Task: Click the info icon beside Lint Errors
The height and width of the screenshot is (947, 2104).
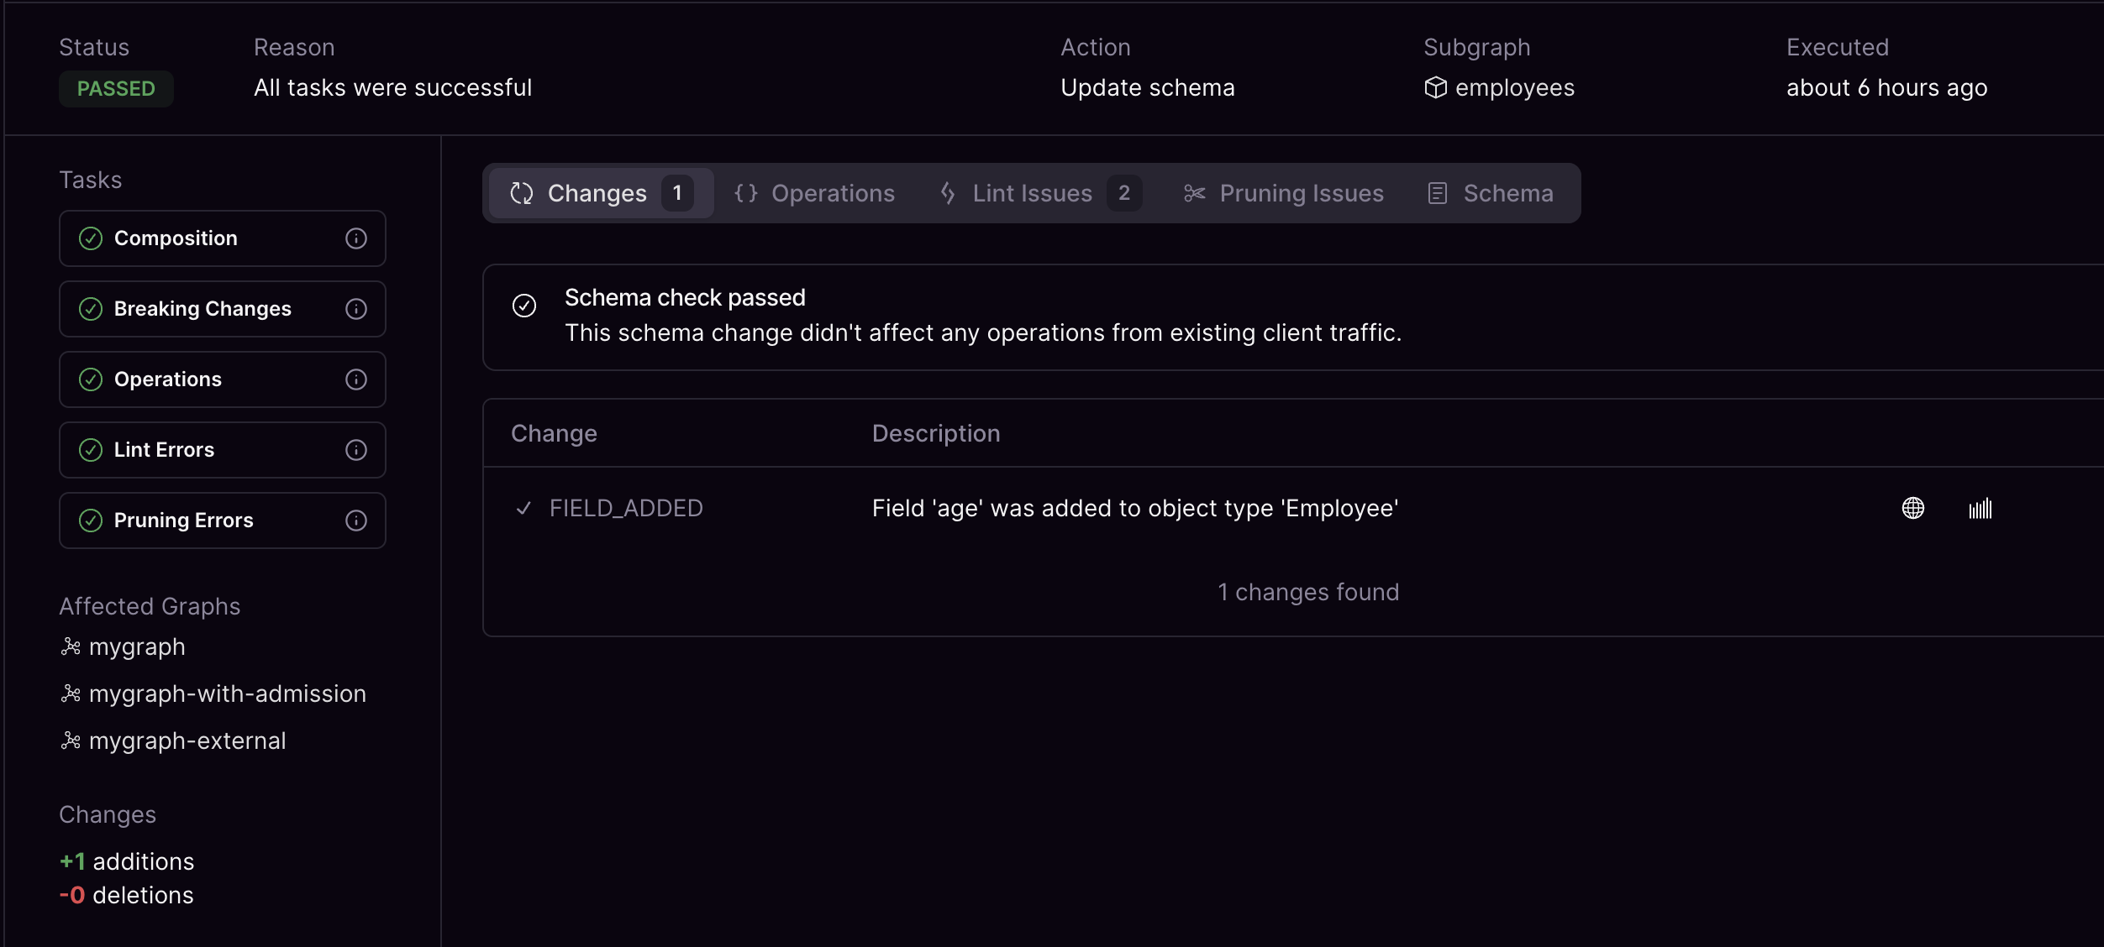Action: tap(356, 450)
